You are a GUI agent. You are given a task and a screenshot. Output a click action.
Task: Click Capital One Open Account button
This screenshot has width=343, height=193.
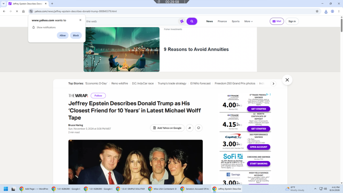[259, 147]
